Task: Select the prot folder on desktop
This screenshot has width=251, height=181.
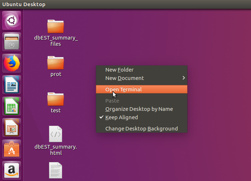Action: [56, 63]
